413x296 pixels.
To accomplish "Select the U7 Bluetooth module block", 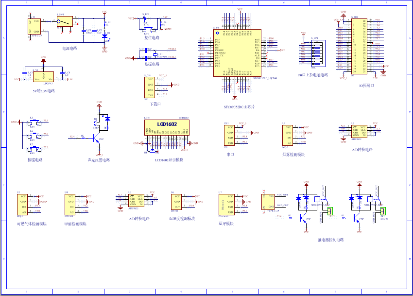I will [x=227, y=205].
